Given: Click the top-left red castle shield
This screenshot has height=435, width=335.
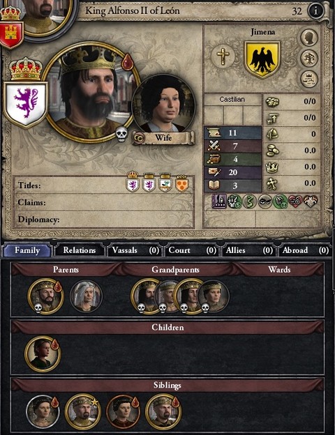Looking at the screenshot, I should [x=12, y=34].
